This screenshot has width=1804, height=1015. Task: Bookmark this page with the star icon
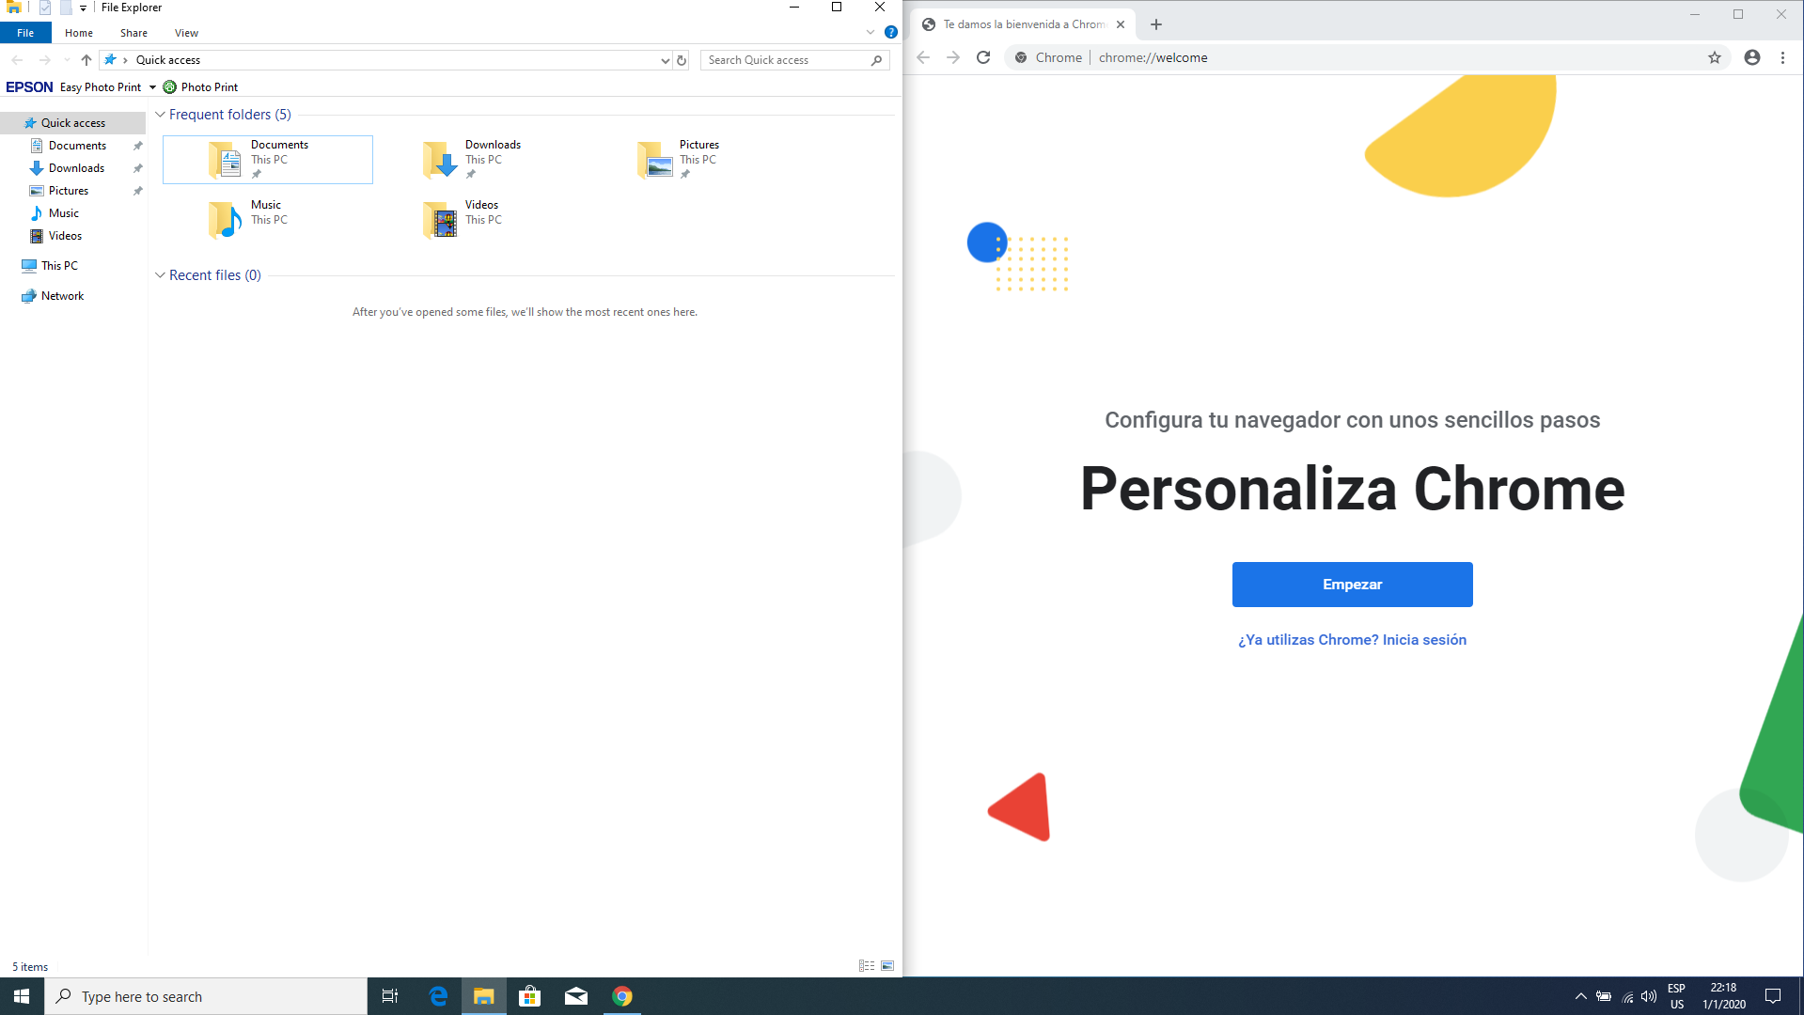tap(1715, 57)
